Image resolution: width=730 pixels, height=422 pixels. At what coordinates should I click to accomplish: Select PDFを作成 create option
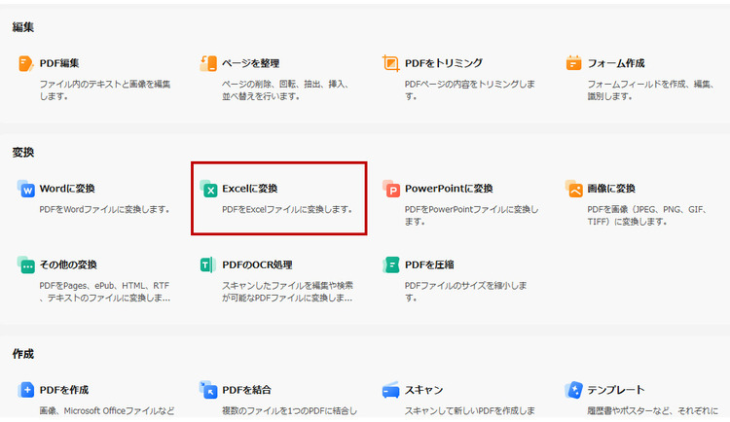(x=64, y=390)
